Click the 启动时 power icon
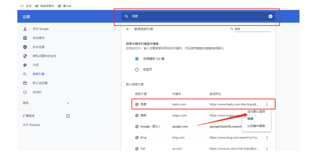 (25, 92)
